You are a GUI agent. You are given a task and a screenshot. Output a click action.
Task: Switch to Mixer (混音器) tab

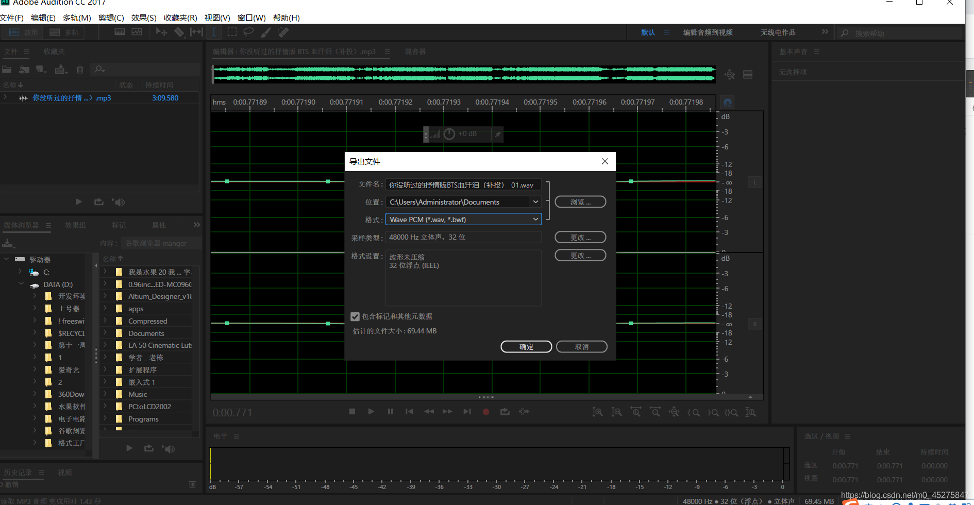[x=415, y=52]
